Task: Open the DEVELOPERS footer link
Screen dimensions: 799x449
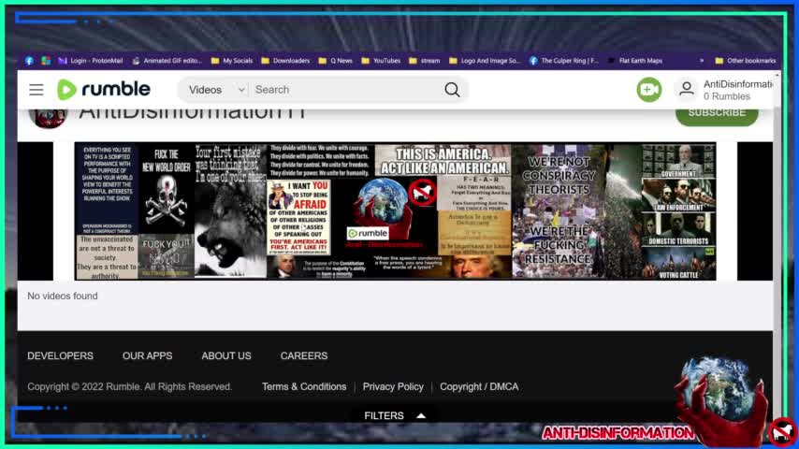Action: tap(60, 356)
